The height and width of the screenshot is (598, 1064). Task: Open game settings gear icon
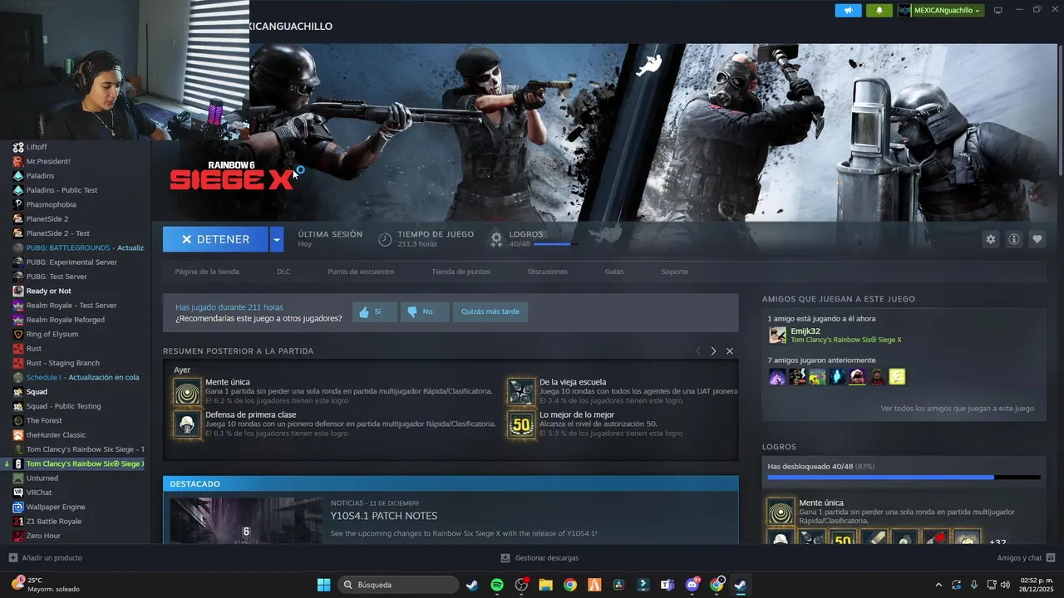click(991, 239)
